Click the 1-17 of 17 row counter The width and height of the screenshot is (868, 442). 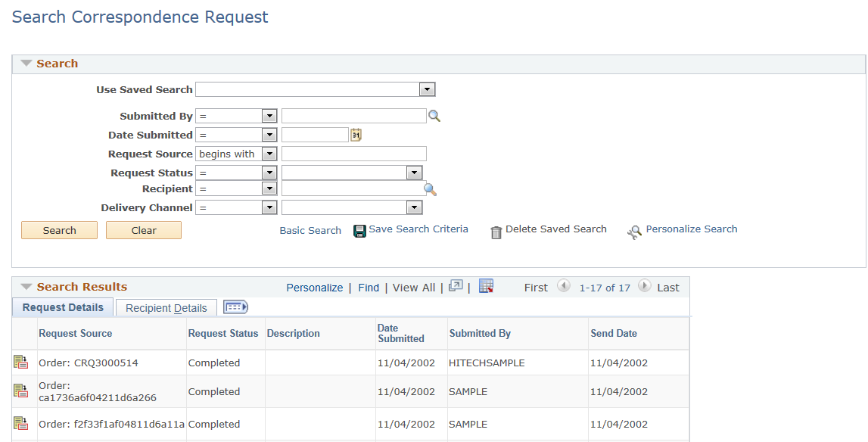tap(605, 288)
